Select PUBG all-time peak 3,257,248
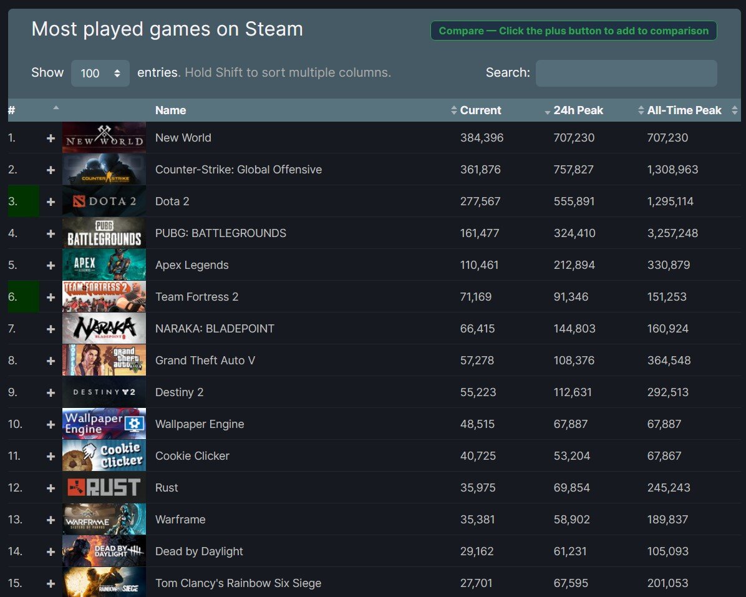This screenshot has height=597, width=746. pyautogui.click(x=673, y=233)
